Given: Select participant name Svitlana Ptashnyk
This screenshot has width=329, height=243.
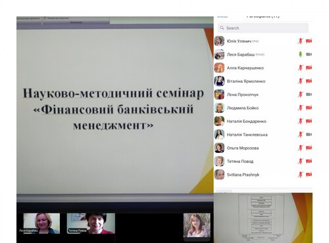Looking at the screenshot, I should click(243, 175).
